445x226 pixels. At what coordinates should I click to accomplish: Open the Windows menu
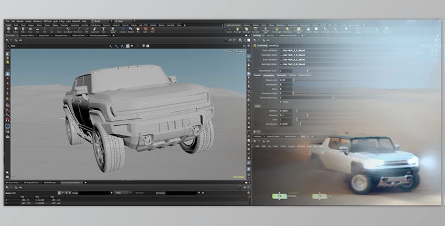pyautogui.click(x=37, y=21)
